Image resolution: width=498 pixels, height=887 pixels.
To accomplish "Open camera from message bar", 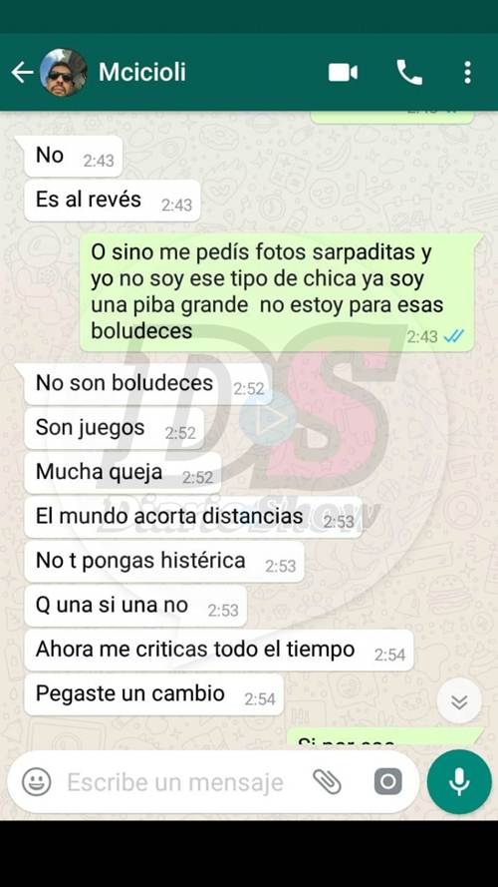I will 387,782.
